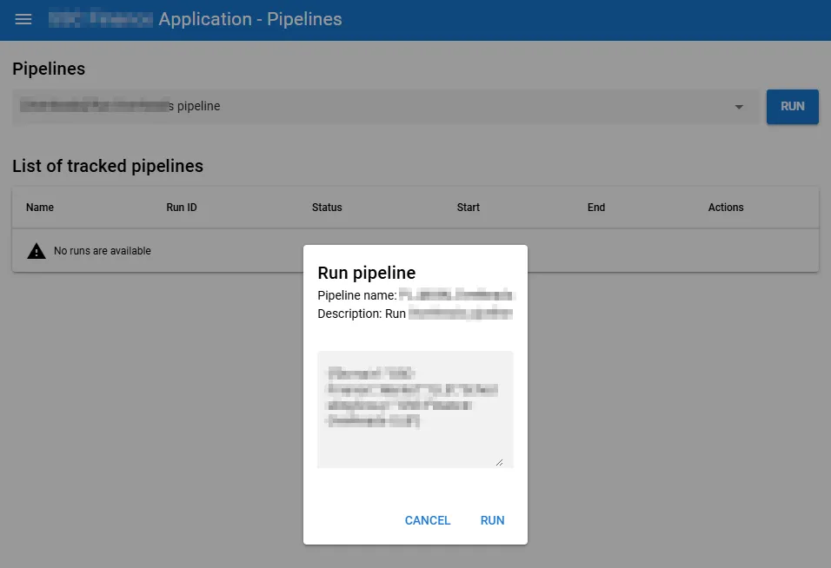Click the warning triangle icon
Screen dimensions: 831x568
tap(36, 251)
